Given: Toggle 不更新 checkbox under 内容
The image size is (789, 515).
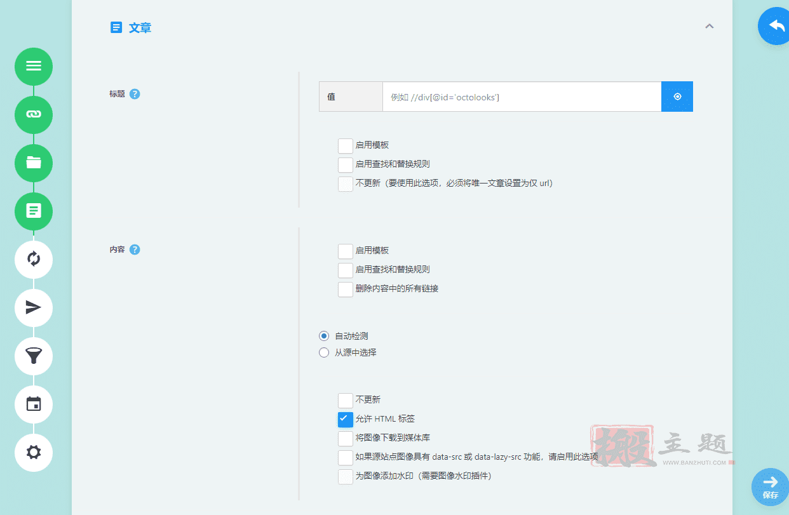Looking at the screenshot, I should 346,401.
